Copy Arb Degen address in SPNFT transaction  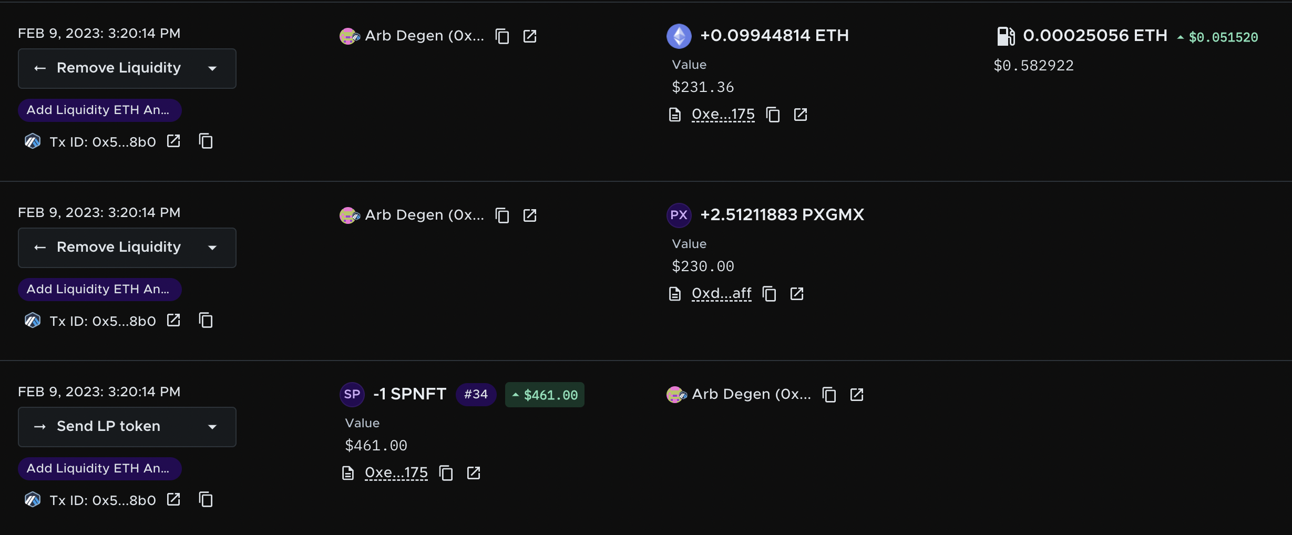[x=829, y=394]
